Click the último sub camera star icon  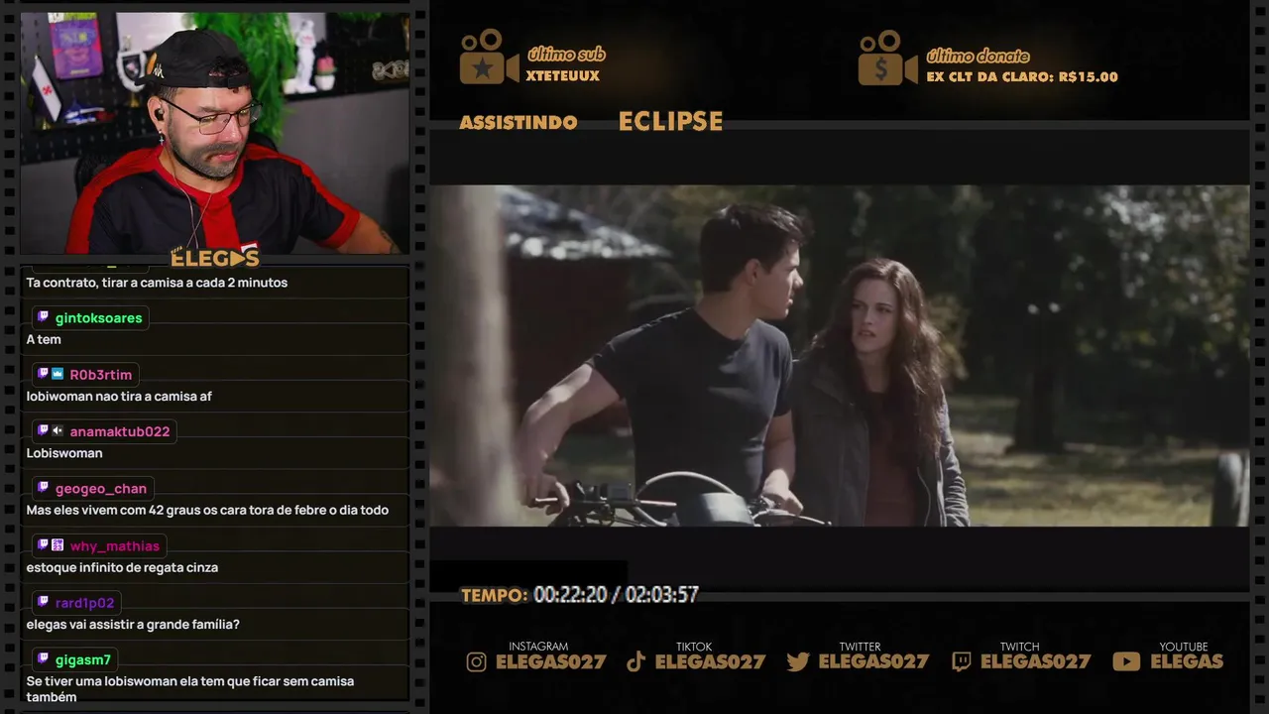point(489,57)
